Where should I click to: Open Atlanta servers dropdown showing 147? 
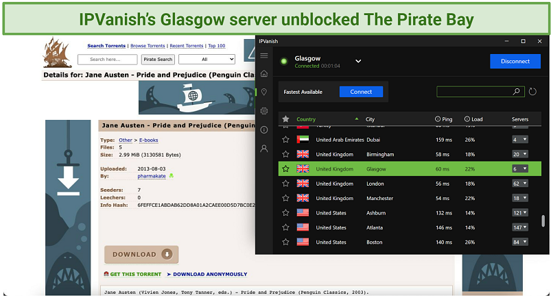click(520, 227)
